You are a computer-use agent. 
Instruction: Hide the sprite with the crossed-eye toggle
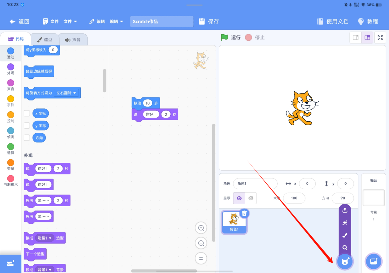point(251,198)
